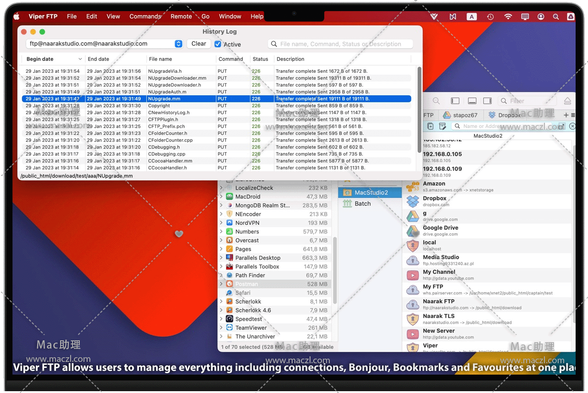Click the edit server icon
The width and height of the screenshot is (588, 393).
[443, 126]
